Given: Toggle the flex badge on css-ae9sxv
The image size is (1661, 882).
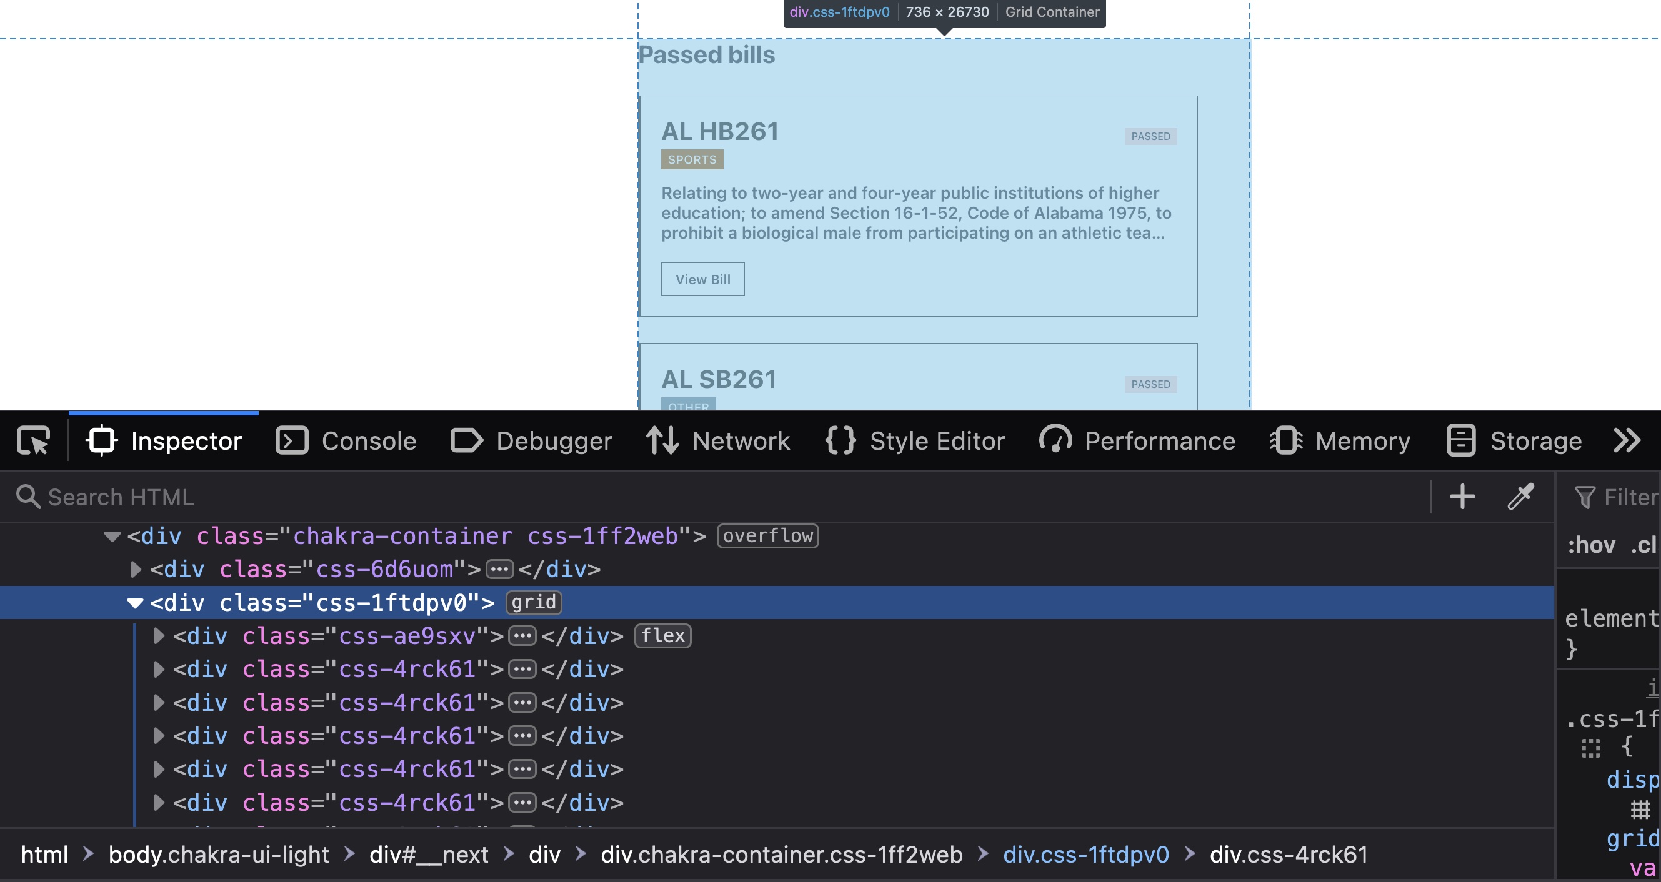Looking at the screenshot, I should click(663, 636).
